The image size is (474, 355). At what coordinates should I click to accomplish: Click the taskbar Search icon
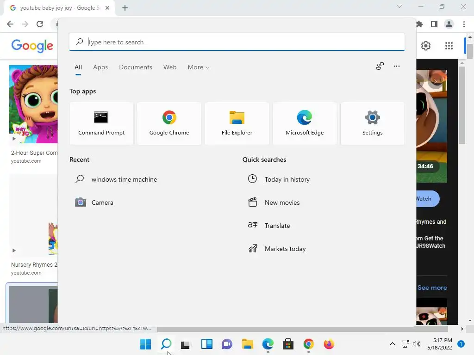[x=166, y=344]
